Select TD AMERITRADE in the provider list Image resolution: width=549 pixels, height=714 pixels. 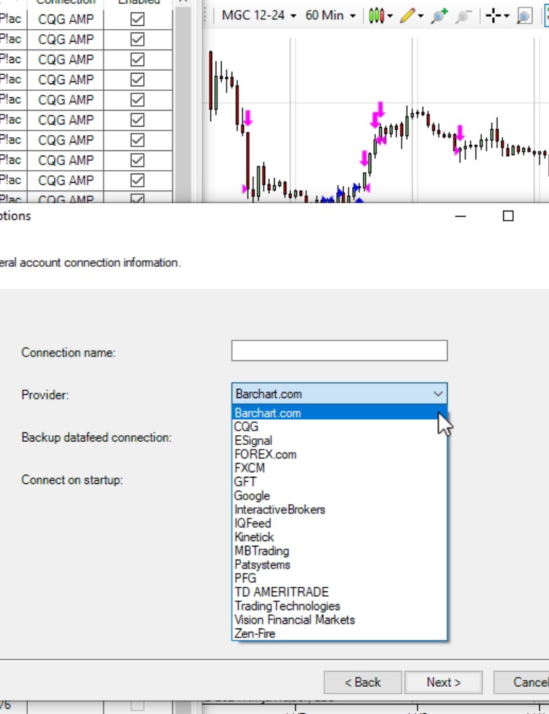pyautogui.click(x=339, y=592)
